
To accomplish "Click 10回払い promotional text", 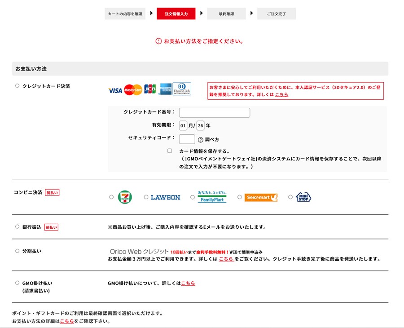I will coord(179,252).
